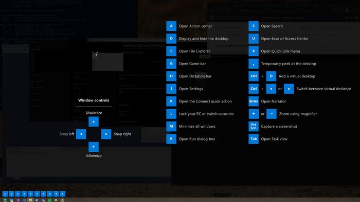This screenshot has height=202, width=360.
Task: Click the G key tile for Game bar
Action: pos(171,64)
